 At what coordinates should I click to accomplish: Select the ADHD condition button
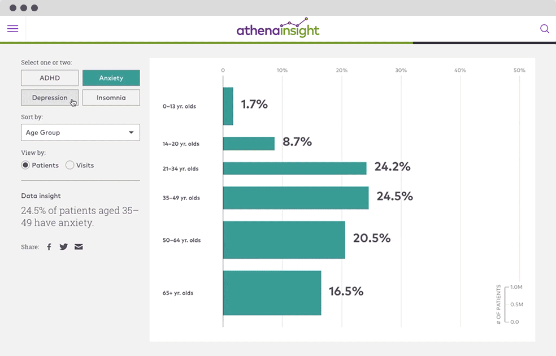coord(49,77)
